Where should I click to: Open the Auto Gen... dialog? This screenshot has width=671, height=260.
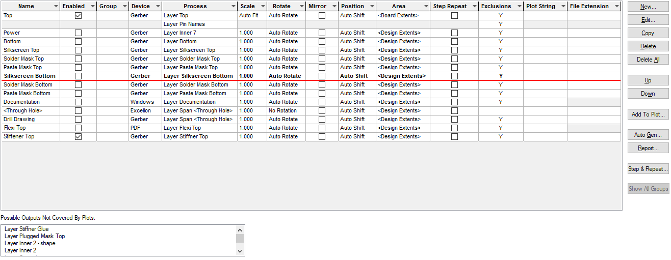point(648,135)
